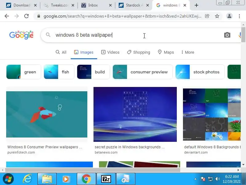The image size is (246, 185).
Task: Click the Action Center flag tray icon
Action: point(203,179)
